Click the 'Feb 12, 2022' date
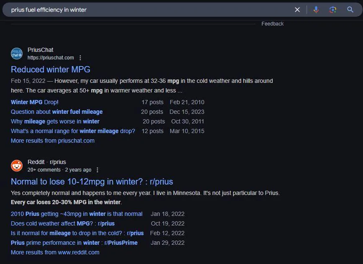The image size is (363, 264). (x=167, y=233)
